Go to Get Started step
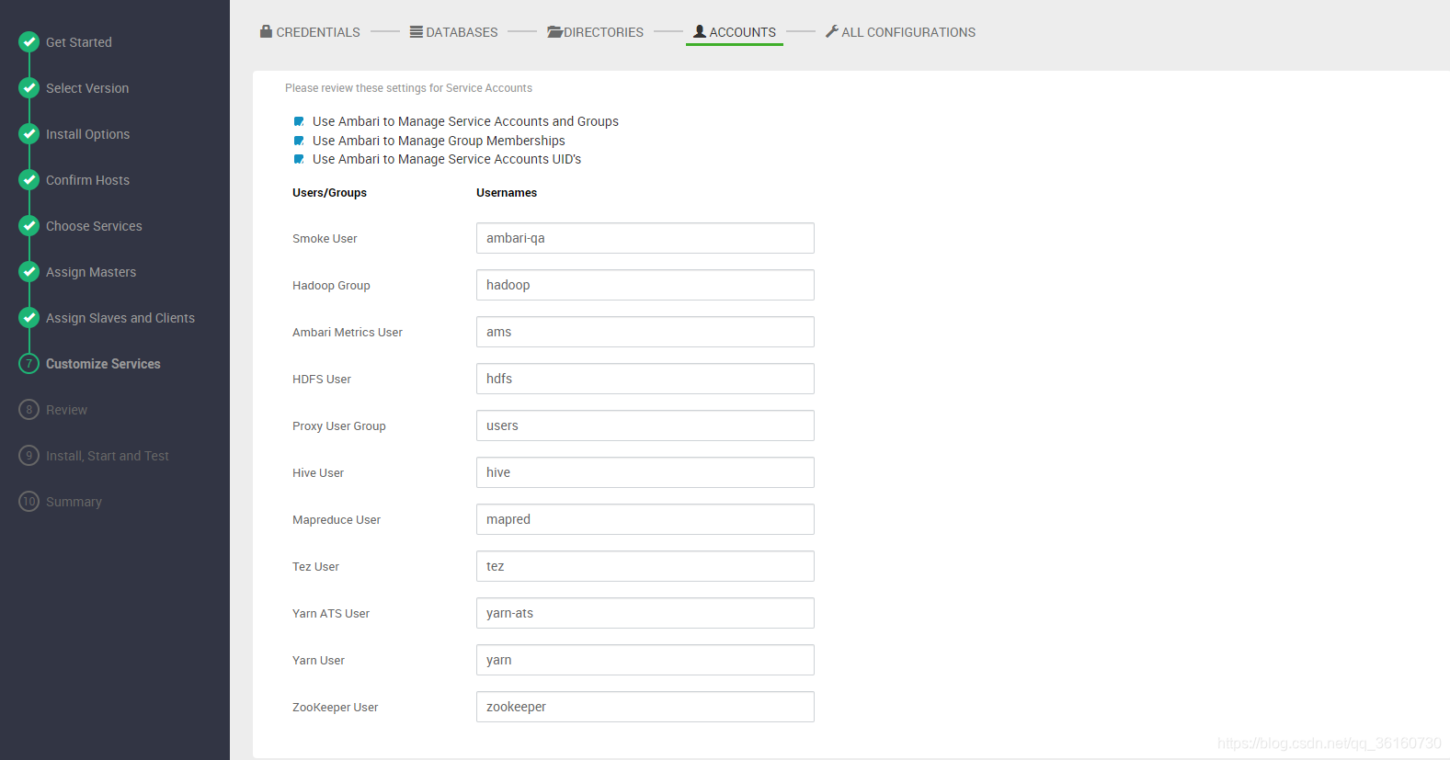The image size is (1450, 760). pyautogui.click(x=79, y=42)
